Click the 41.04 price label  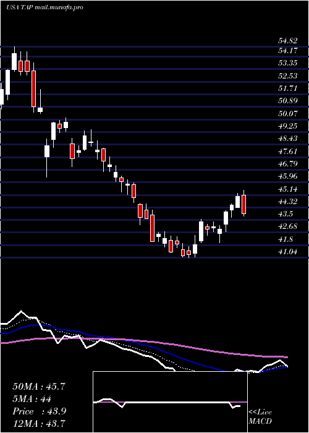288,252
